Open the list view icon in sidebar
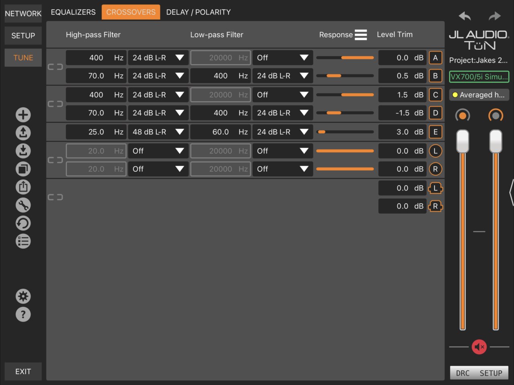This screenshot has height=385, width=514. (23, 241)
